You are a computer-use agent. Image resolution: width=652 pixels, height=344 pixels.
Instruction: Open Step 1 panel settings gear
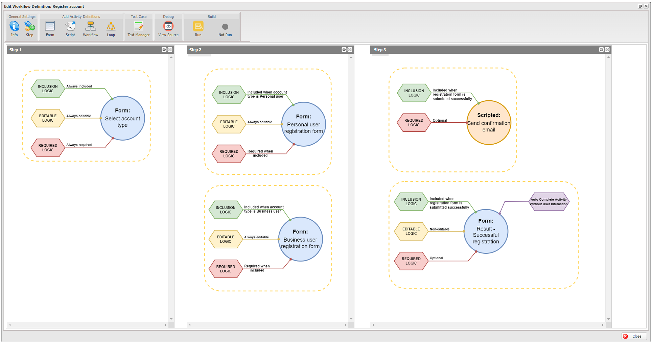point(164,50)
